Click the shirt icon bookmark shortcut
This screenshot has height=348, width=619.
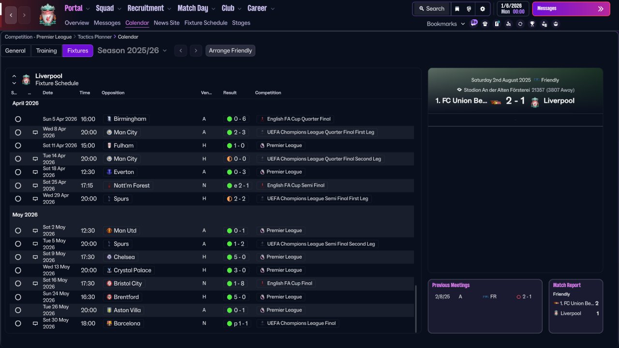[485, 24]
